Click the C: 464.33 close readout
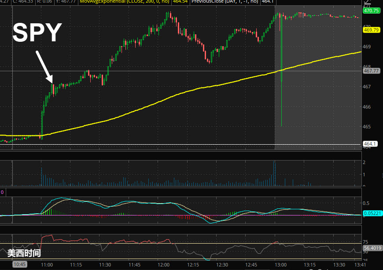383x270 pixels. coord(22,2)
